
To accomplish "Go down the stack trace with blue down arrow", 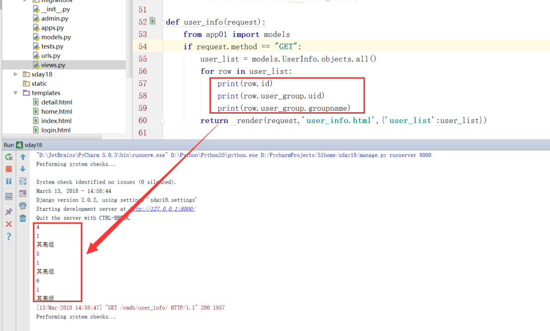I will (23, 169).
